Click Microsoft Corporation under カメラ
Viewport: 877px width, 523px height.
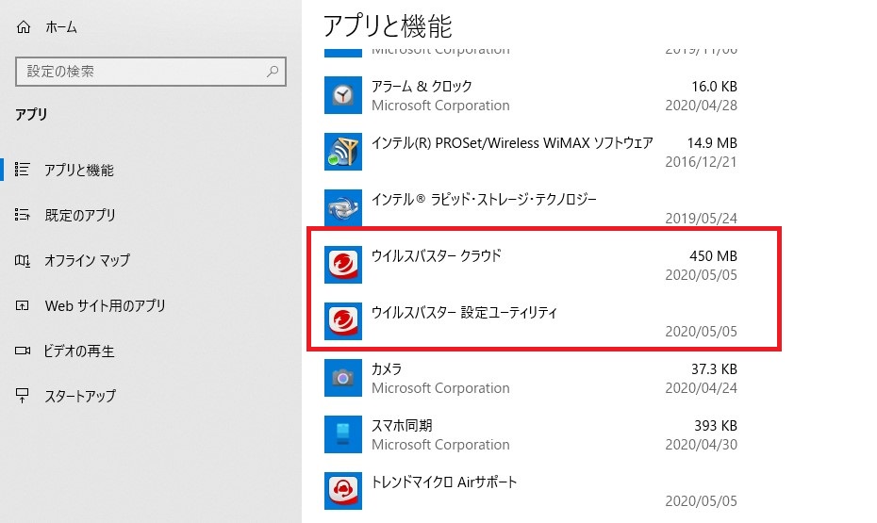[x=440, y=388]
